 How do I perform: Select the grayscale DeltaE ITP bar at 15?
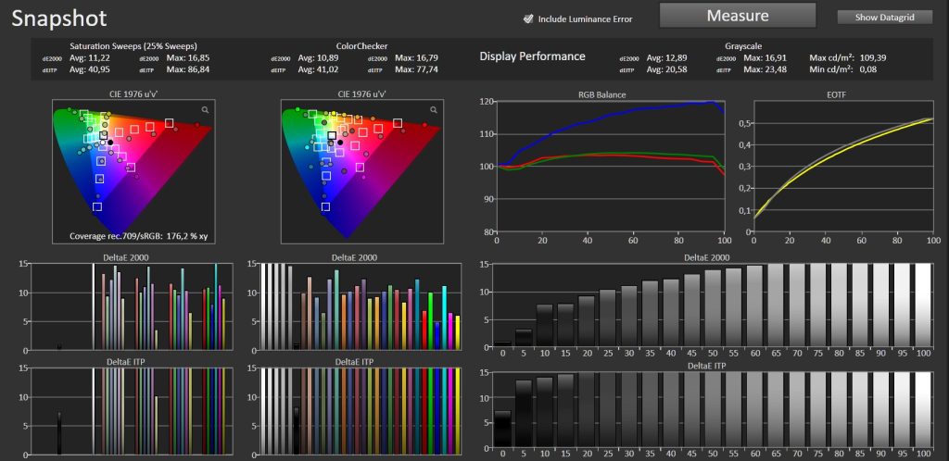[x=566, y=411]
